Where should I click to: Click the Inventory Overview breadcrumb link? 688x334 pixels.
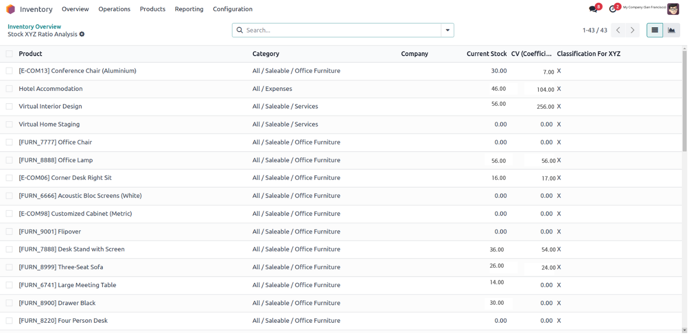coord(35,27)
